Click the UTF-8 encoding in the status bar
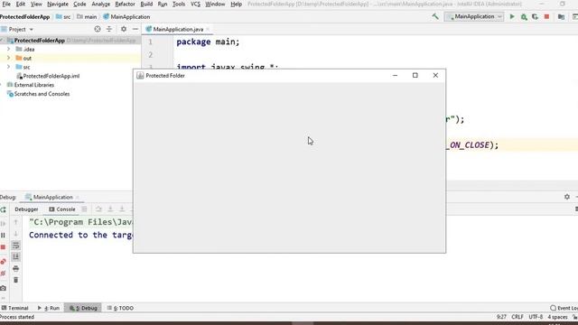 click(536, 317)
